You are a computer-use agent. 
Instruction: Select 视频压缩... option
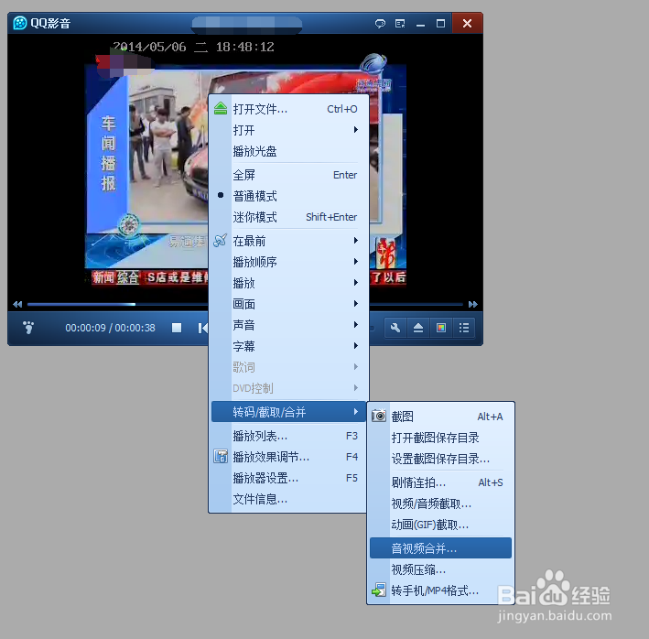tap(440, 569)
